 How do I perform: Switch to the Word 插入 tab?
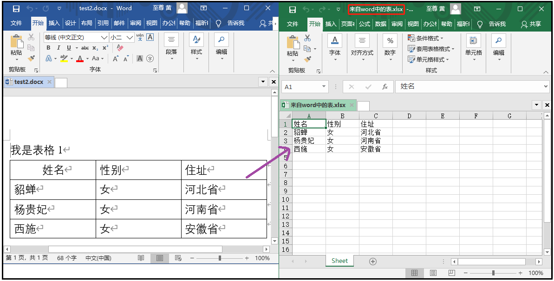click(x=54, y=23)
